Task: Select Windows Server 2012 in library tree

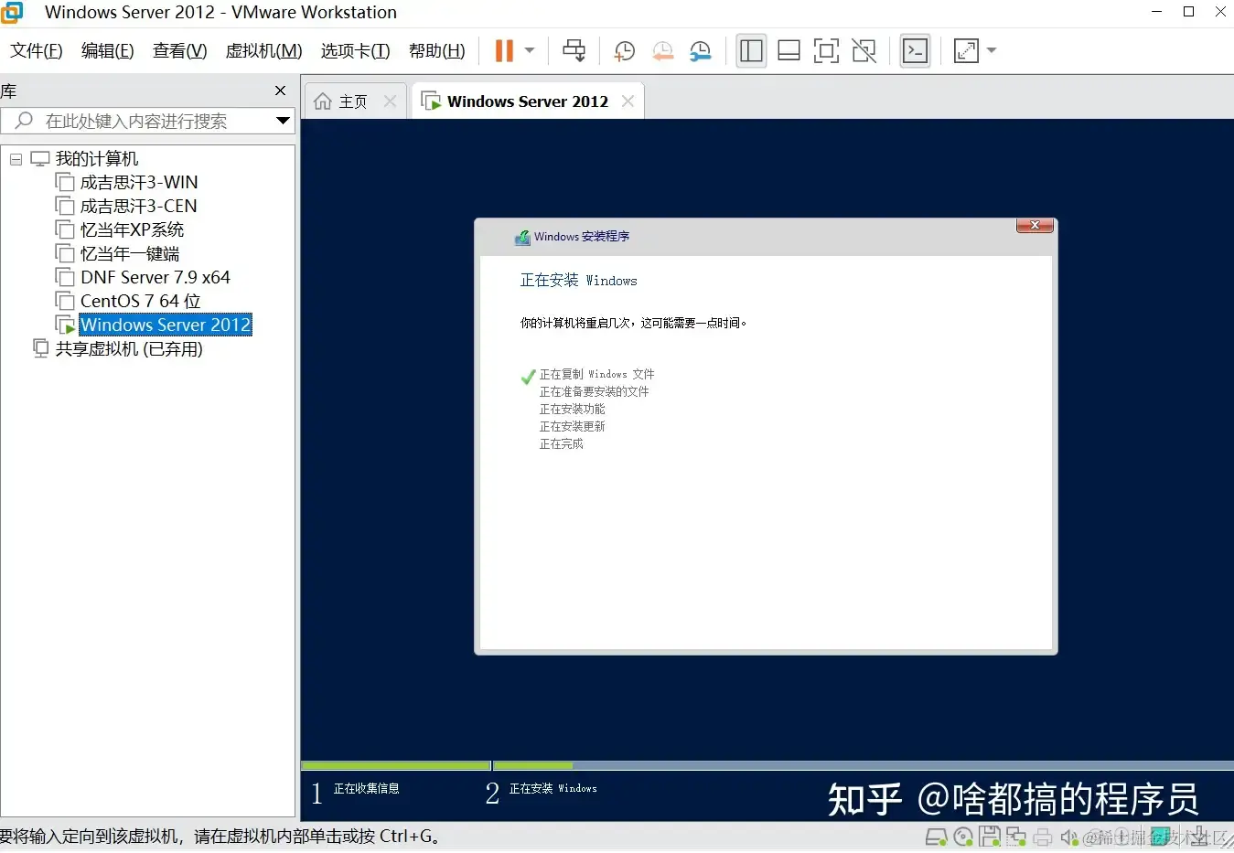Action: [165, 325]
